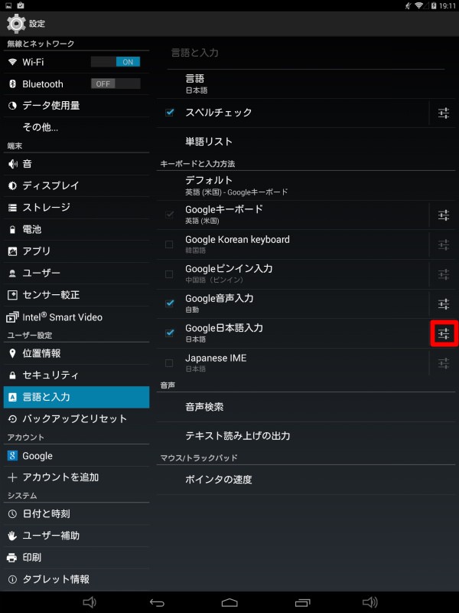Viewport: 459px width, 613px height.
Task: Open デフォルト keyboard chooser
Action: 306,185
